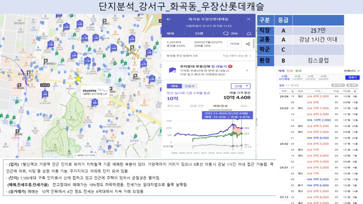
Task: Click the blue 평줄기 button
Action: (352, 78)
